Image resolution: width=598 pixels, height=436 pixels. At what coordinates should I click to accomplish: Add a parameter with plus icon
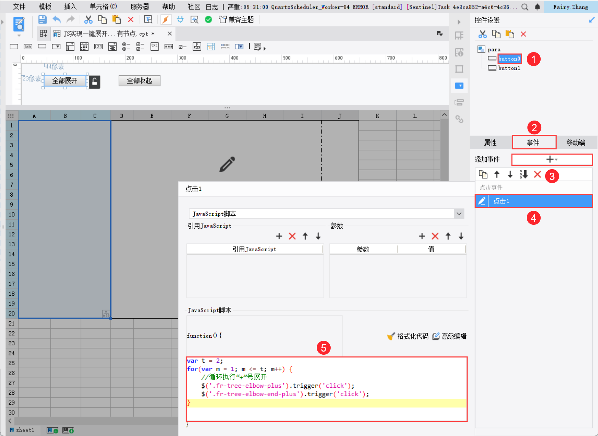[422, 236]
